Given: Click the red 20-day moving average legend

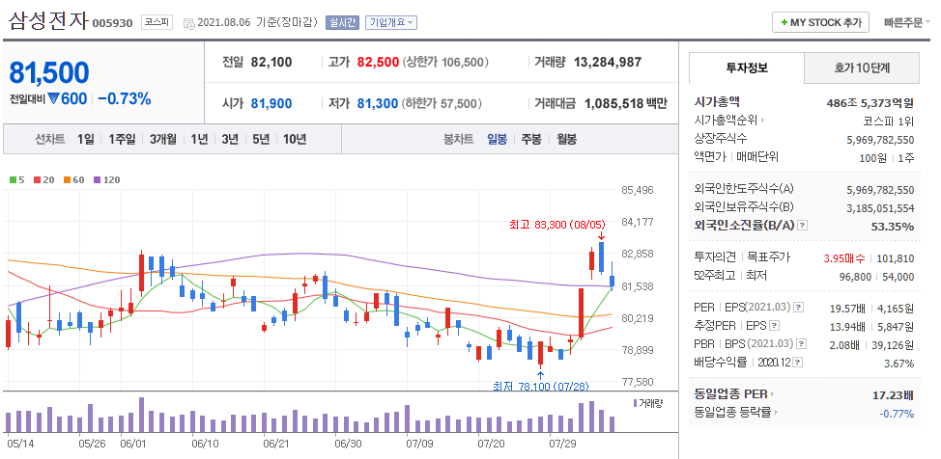Looking at the screenshot, I should pyautogui.click(x=43, y=179).
